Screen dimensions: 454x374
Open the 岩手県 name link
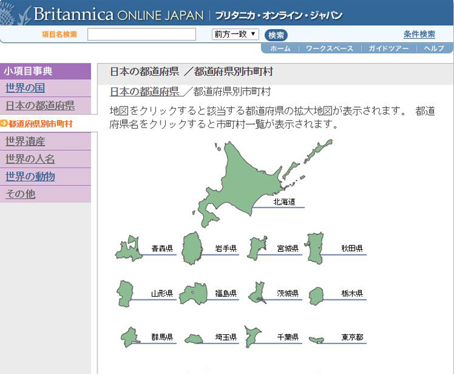click(226, 249)
